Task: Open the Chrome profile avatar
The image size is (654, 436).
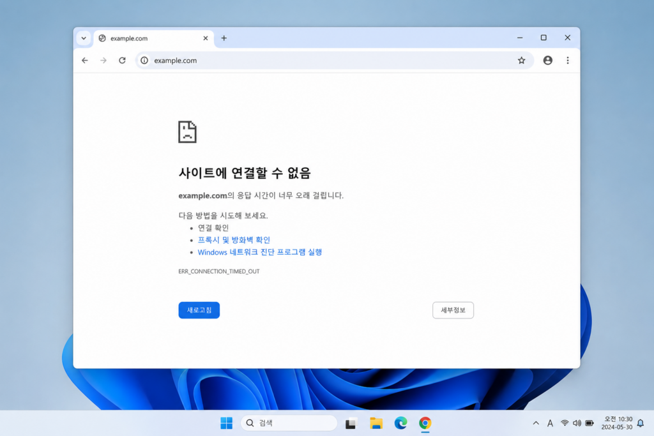Action: coord(547,61)
